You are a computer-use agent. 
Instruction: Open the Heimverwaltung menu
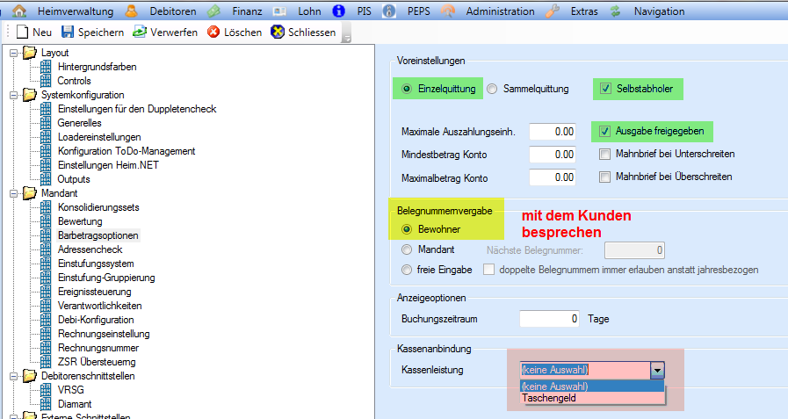coord(76,11)
